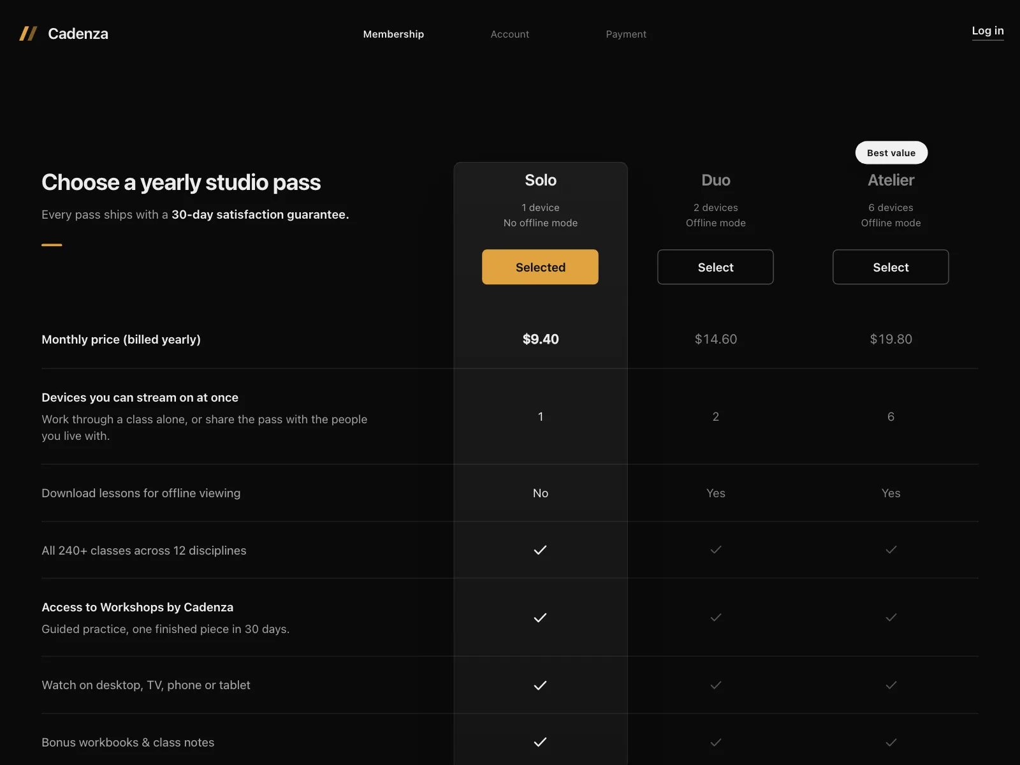
Task: Open the Membership step tab
Action: (x=393, y=34)
